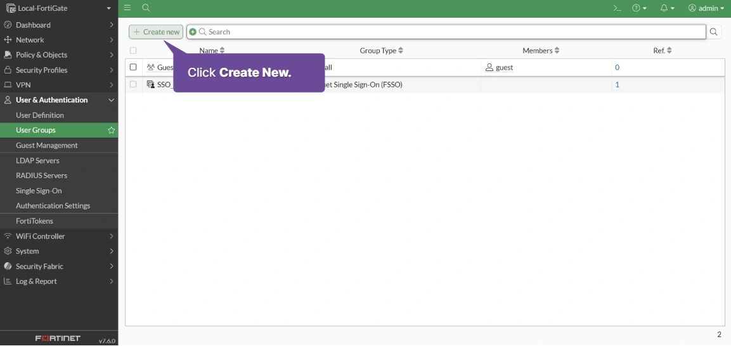This screenshot has width=731, height=346.
Task: Click the Group Type column header
Action: click(378, 50)
